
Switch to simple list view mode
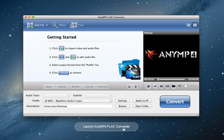point(195,25)
